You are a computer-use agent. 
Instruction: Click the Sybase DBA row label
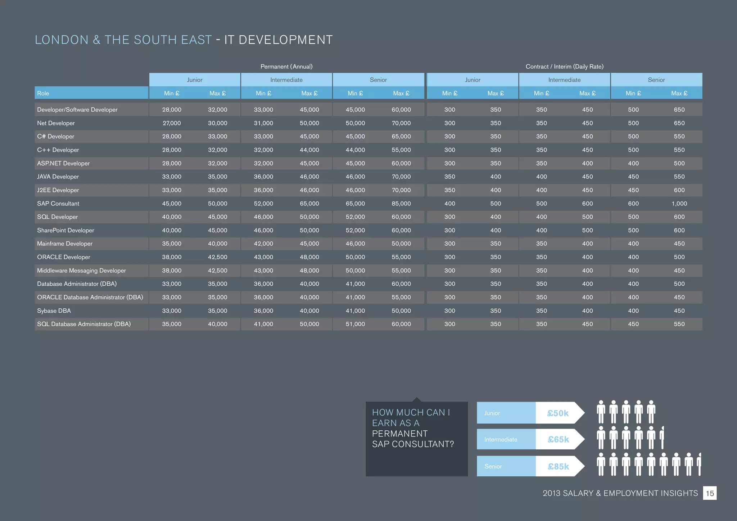pos(54,311)
